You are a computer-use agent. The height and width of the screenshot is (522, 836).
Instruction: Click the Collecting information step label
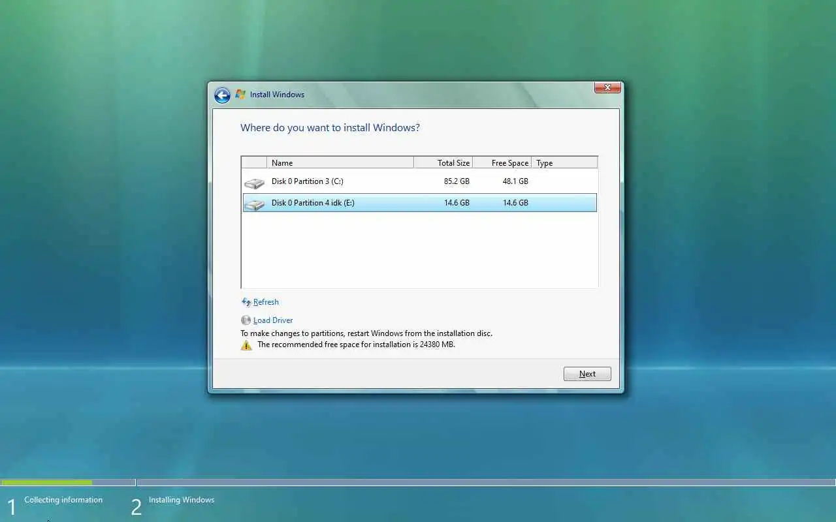63,500
